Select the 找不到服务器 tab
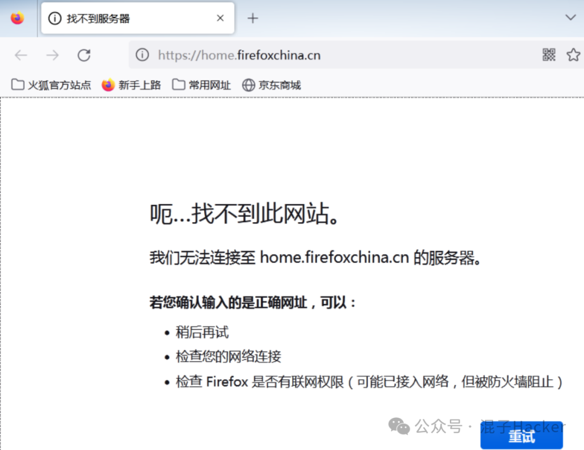The width and height of the screenshot is (584, 450). click(x=137, y=18)
